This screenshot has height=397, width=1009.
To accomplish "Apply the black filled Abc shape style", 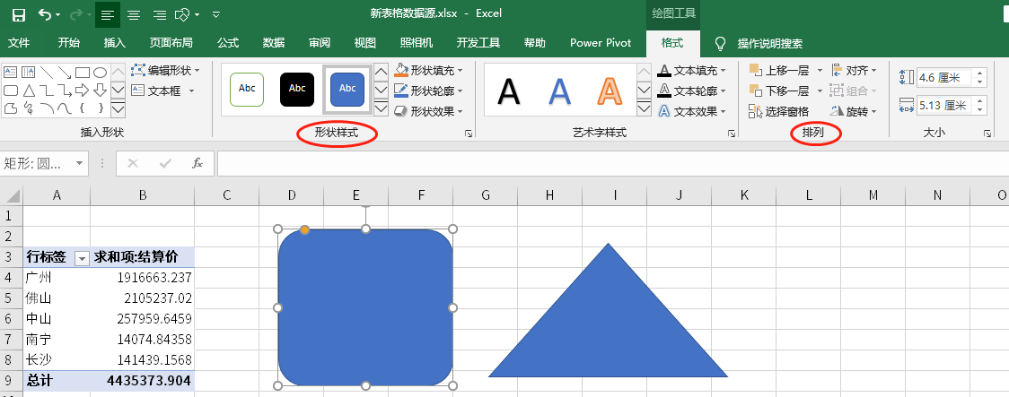I will coord(297,90).
